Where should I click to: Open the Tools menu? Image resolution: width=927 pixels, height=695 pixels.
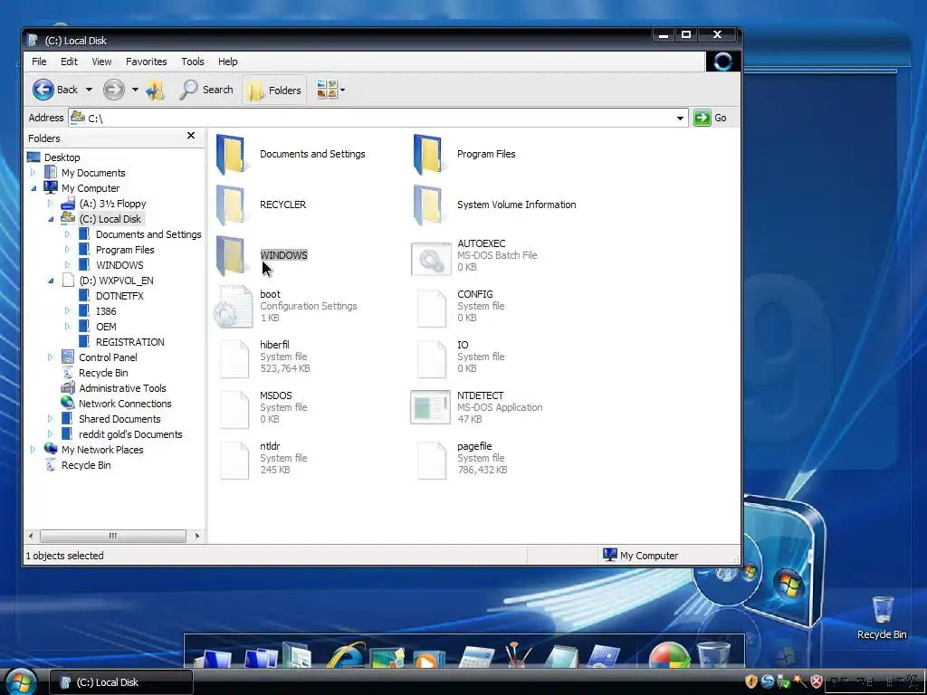[x=193, y=62]
